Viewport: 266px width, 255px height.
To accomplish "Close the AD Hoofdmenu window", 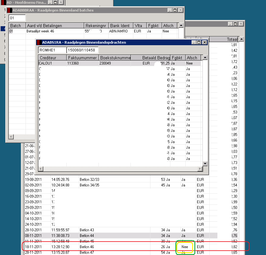I will tap(61, 2).
